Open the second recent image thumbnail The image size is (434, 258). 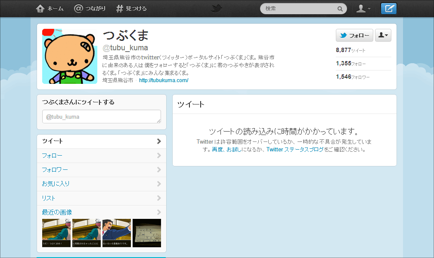click(87, 233)
